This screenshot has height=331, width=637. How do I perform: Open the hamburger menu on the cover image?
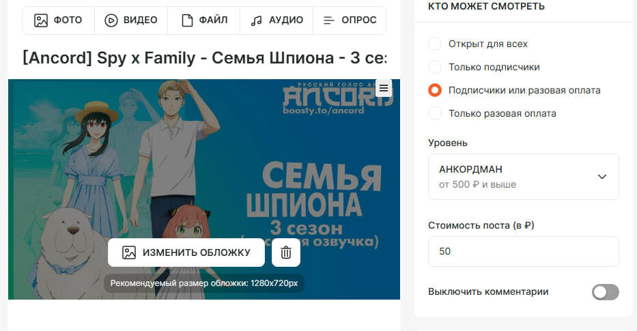(x=384, y=88)
